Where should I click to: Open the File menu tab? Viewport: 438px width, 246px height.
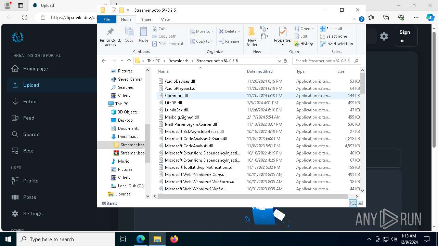(107, 19)
